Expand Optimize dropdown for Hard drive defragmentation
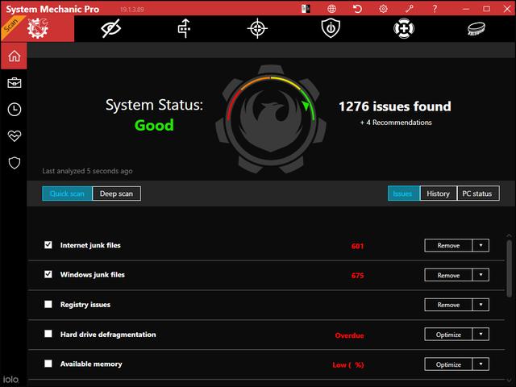 [481, 335]
